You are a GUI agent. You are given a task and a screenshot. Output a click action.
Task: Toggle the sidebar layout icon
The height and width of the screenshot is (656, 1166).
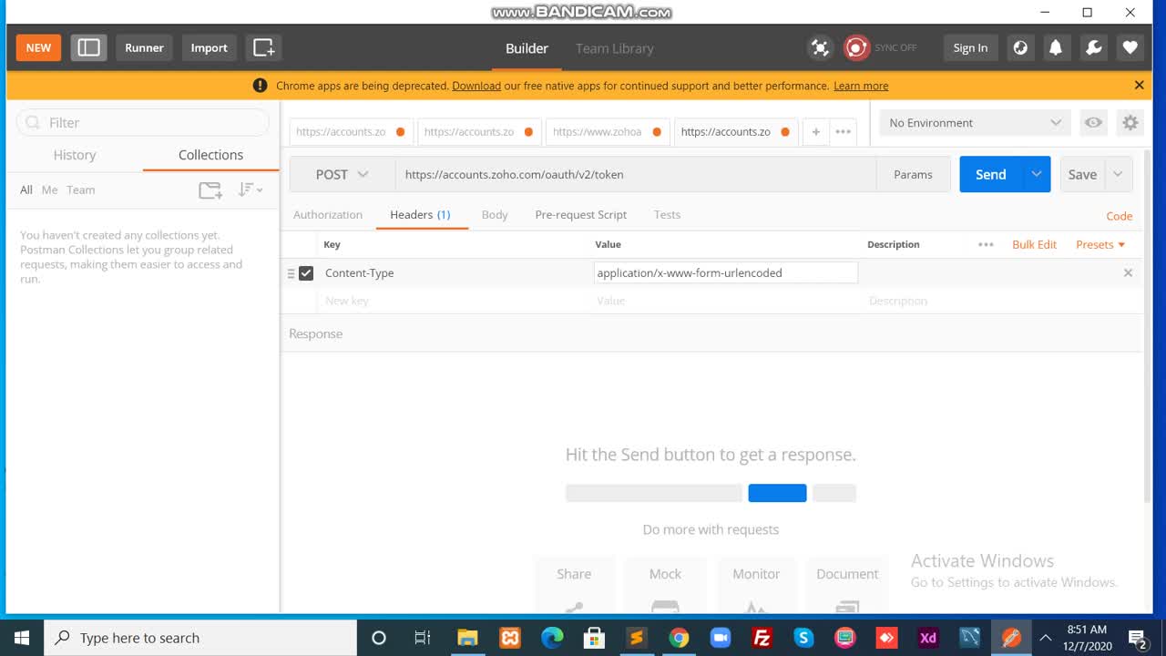[x=88, y=47]
